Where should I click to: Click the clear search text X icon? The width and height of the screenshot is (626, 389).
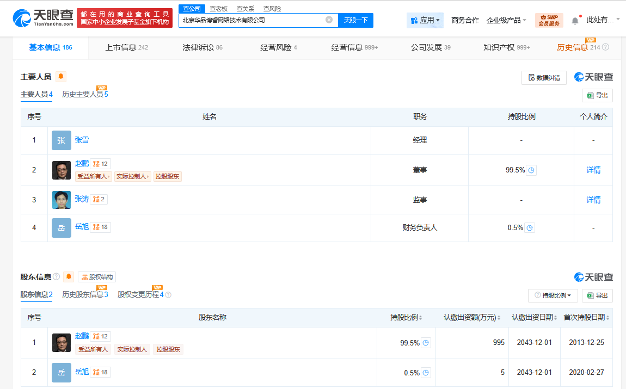pos(329,20)
